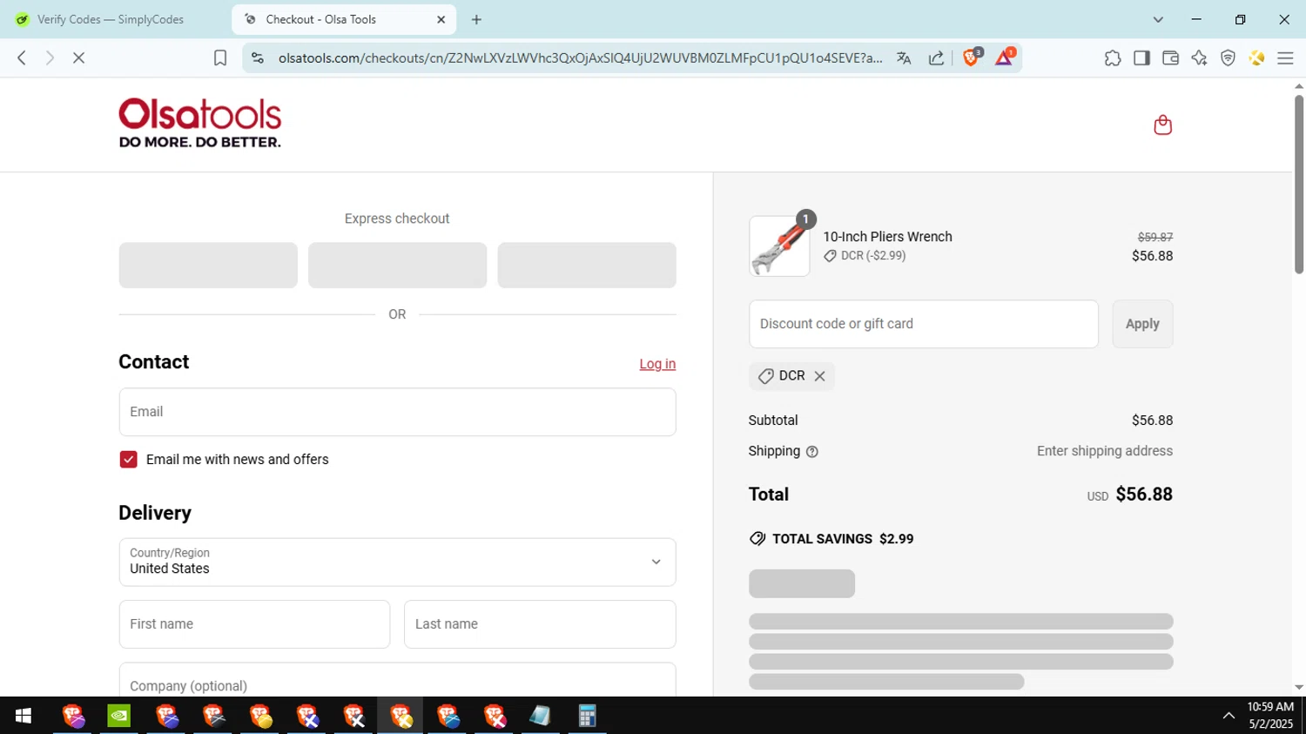Open the extensions puzzle icon

point(1113,58)
